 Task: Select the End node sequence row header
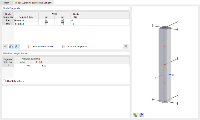point(8,24)
